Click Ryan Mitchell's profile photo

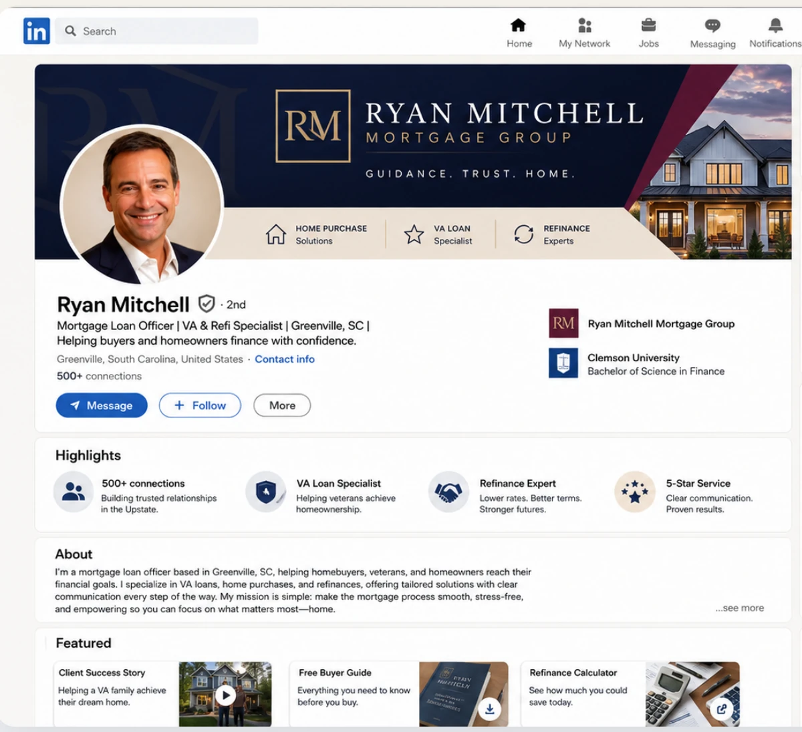(x=141, y=205)
